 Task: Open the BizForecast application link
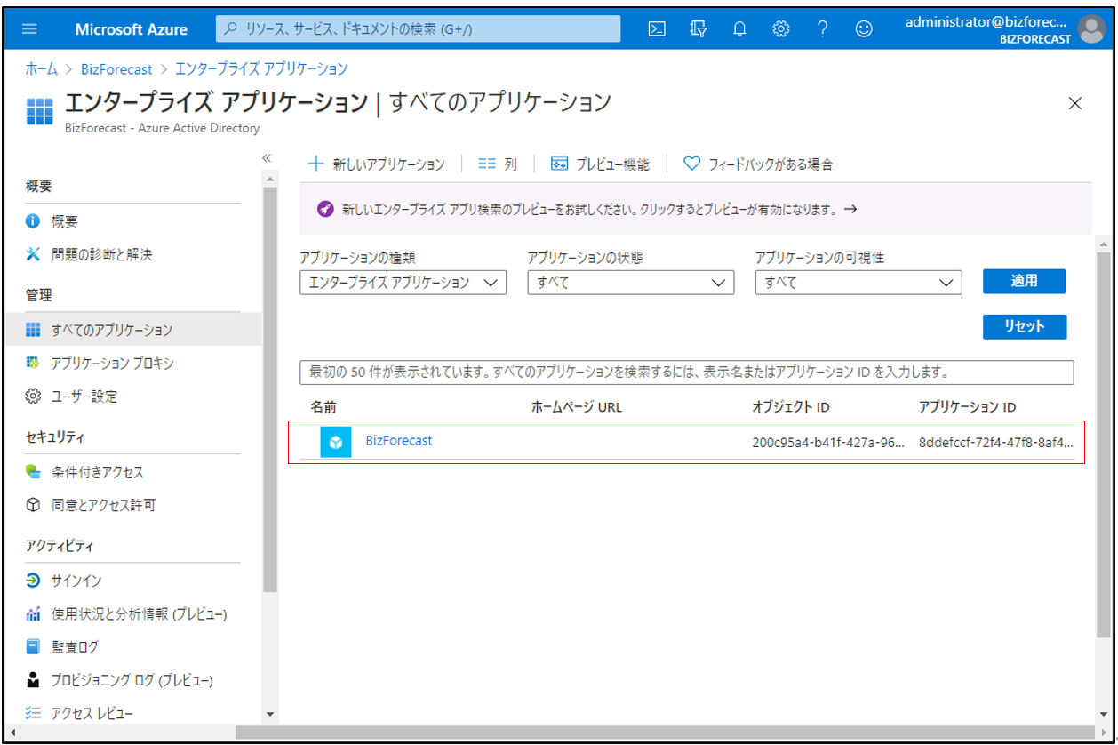(x=399, y=440)
